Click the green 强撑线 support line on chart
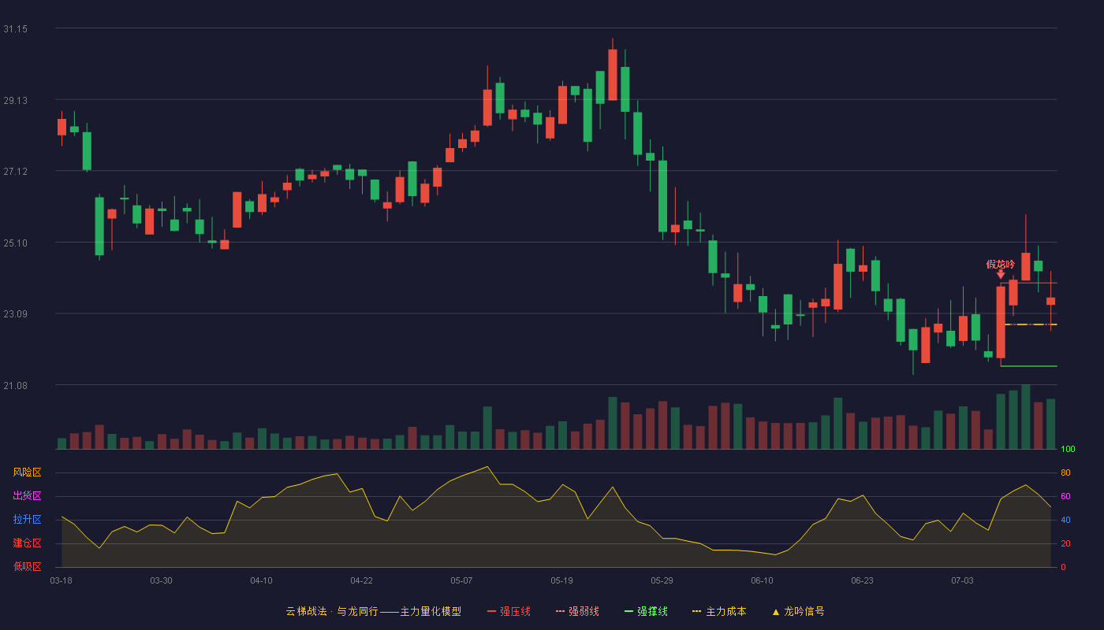 coord(1028,366)
